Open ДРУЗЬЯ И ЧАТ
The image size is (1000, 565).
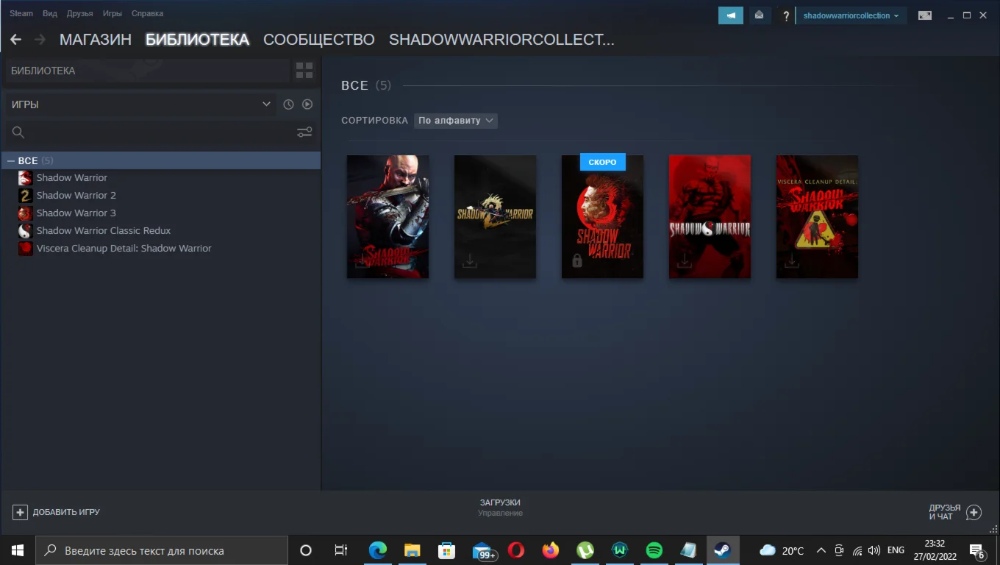[x=955, y=512]
